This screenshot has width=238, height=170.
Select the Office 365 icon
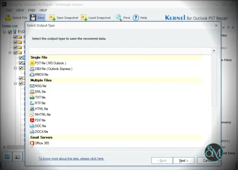[32, 143]
